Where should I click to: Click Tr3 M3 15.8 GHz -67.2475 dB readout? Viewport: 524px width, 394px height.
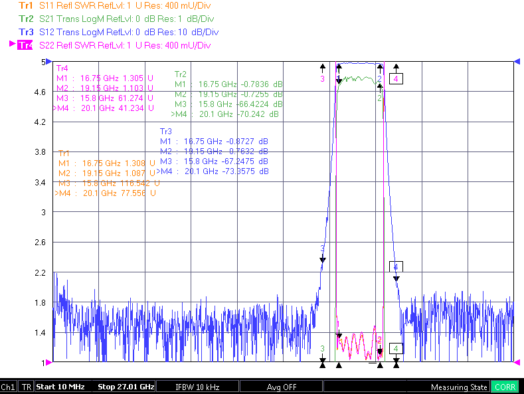215,161
